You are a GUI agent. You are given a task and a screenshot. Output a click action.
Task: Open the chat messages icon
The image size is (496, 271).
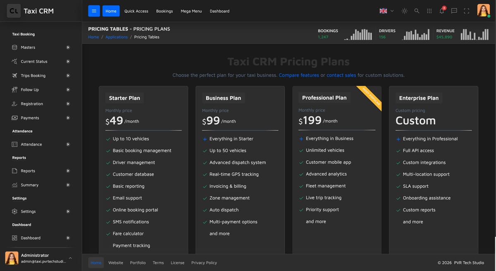454,11
